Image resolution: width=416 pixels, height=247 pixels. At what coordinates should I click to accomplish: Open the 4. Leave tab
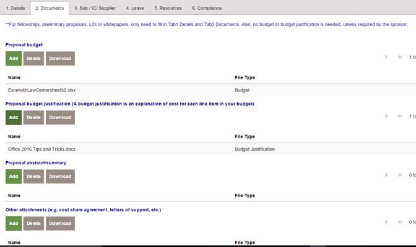[x=135, y=8]
